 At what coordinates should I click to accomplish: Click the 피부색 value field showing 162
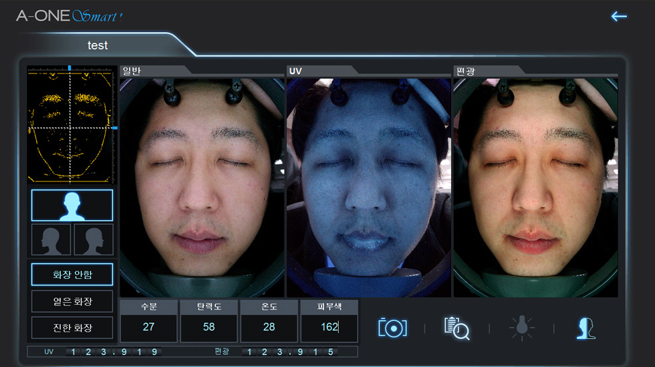[329, 328]
